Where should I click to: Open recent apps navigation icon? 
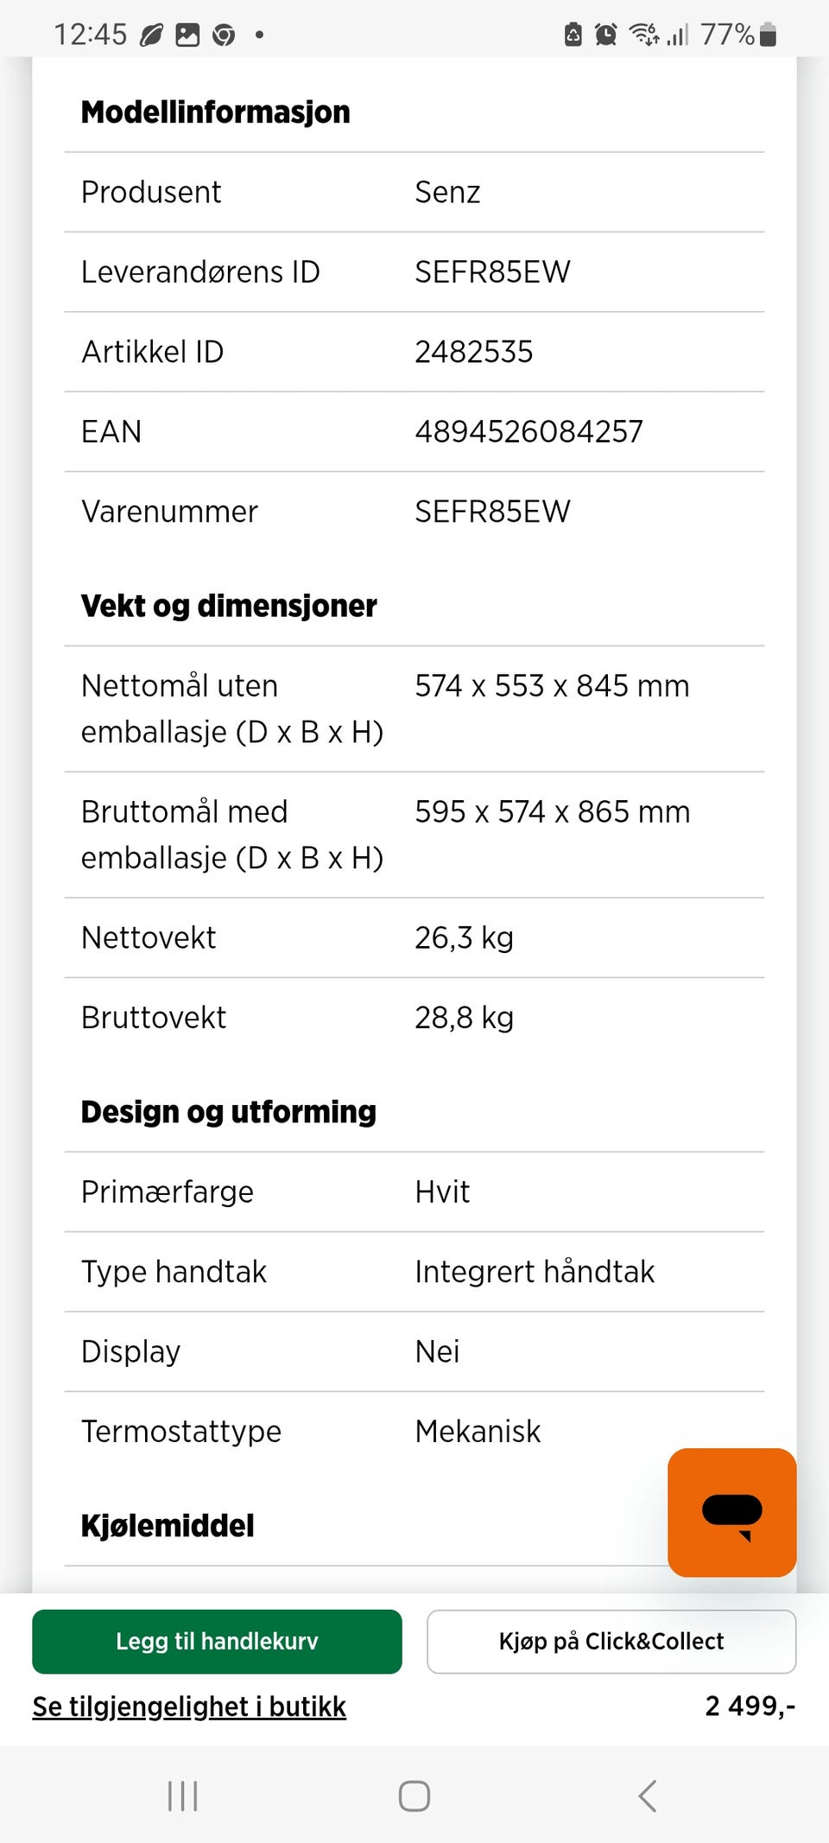pos(182,1795)
